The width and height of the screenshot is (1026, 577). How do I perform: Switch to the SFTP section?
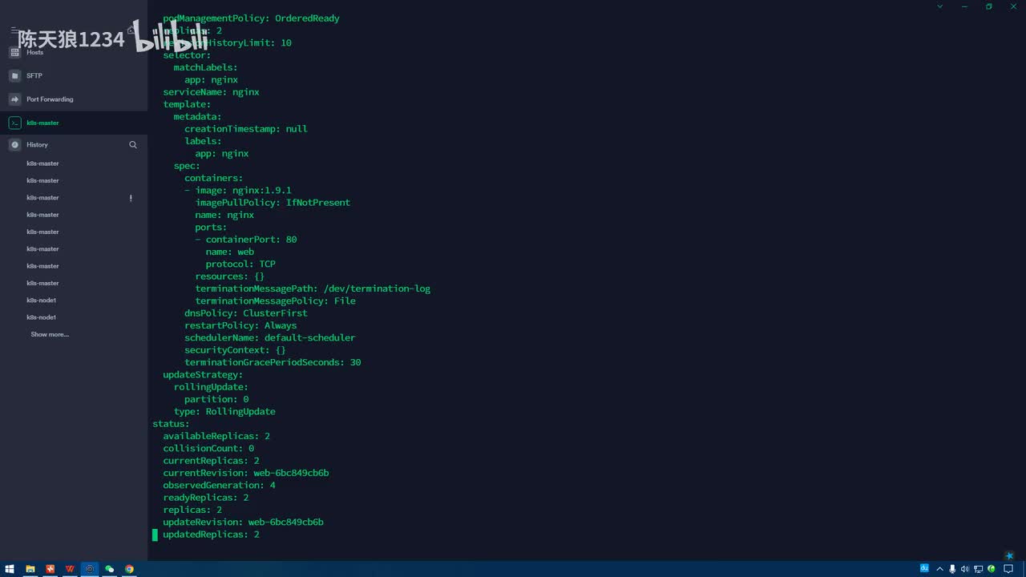tap(74, 75)
